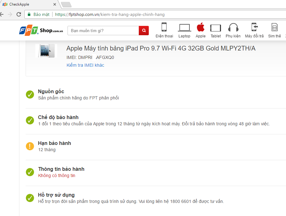Open the Máy đổi trả icon

(x=254, y=27)
